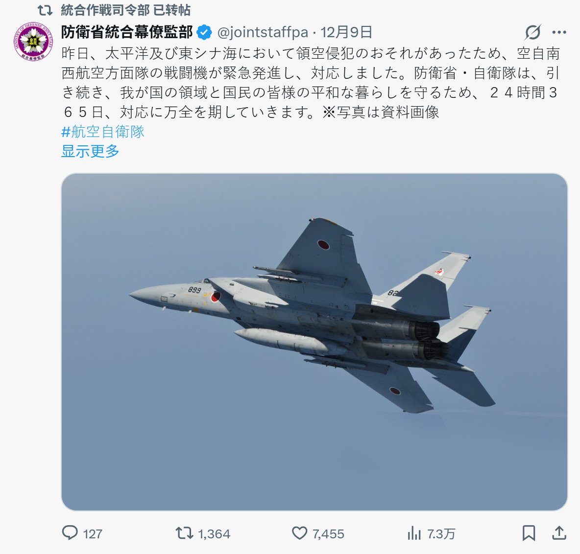Click the @jointstaffpa handle

pyautogui.click(x=263, y=32)
